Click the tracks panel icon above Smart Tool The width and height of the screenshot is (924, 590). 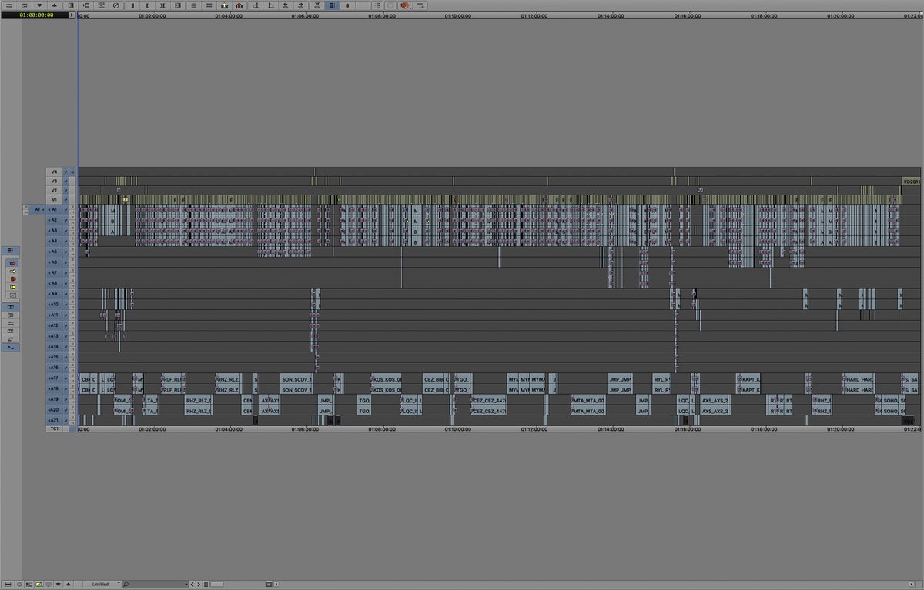pos(10,250)
